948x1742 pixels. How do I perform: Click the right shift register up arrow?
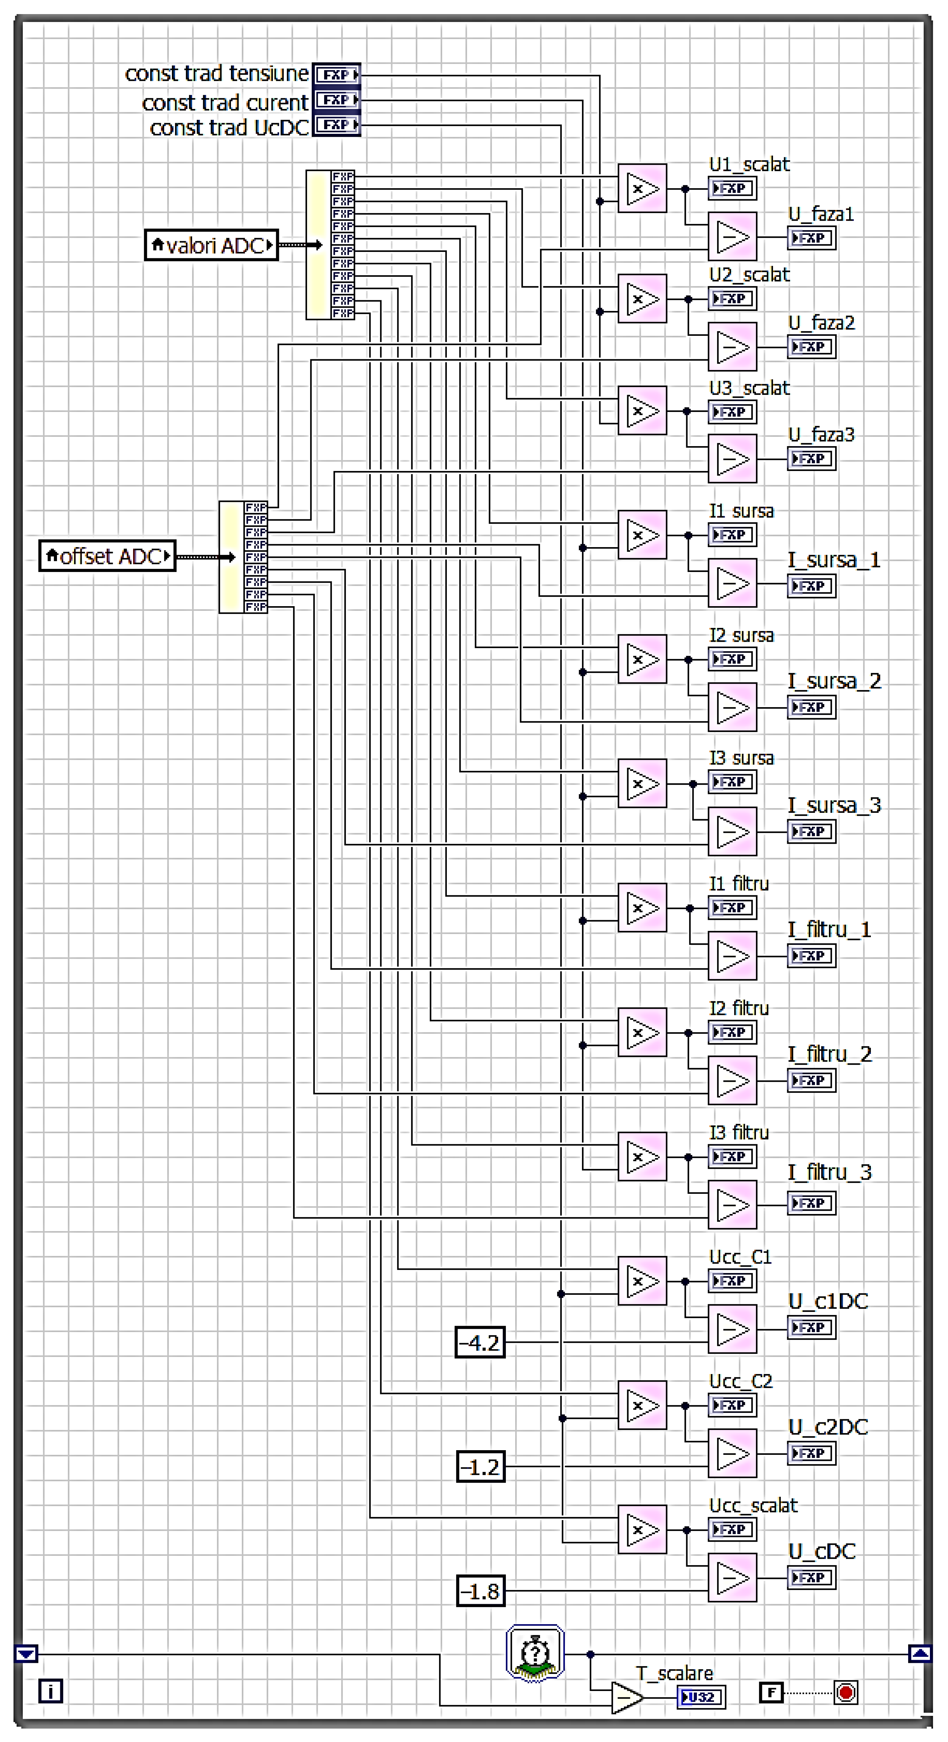(920, 1653)
